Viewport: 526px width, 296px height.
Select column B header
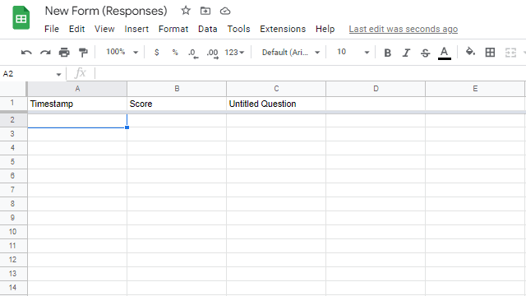click(x=177, y=89)
